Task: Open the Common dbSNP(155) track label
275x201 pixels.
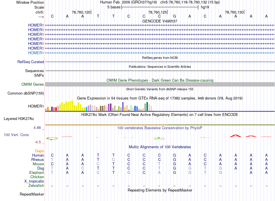Action: [26, 93]
